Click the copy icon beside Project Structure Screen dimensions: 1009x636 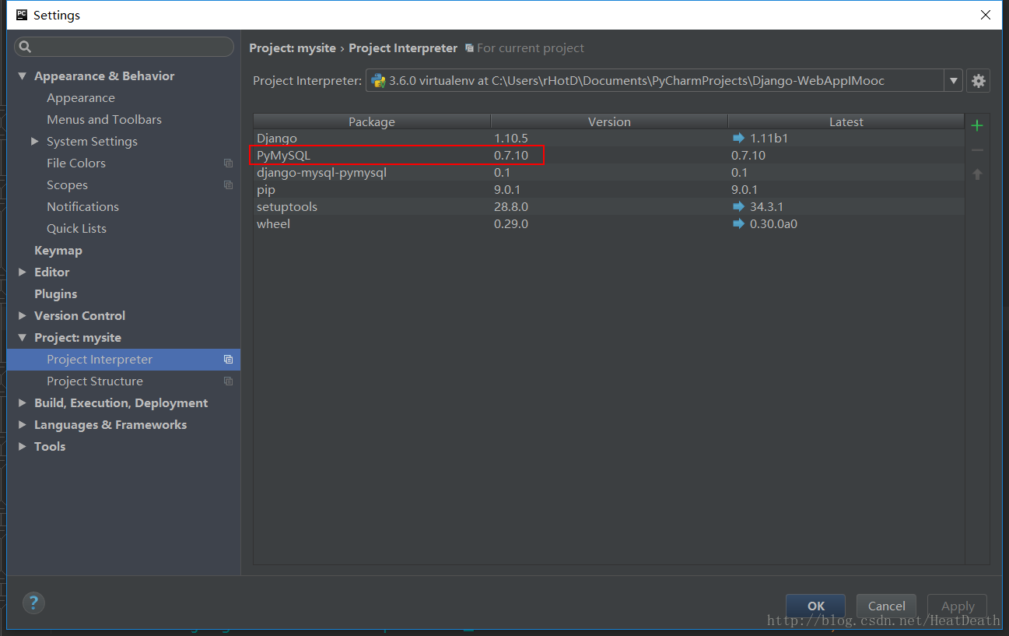pos(228,381)
